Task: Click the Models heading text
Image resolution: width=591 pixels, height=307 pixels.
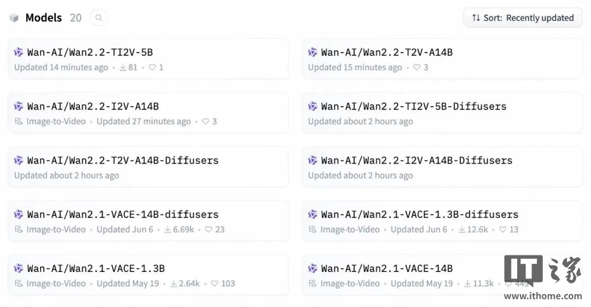Action: (x=43, y=18)
